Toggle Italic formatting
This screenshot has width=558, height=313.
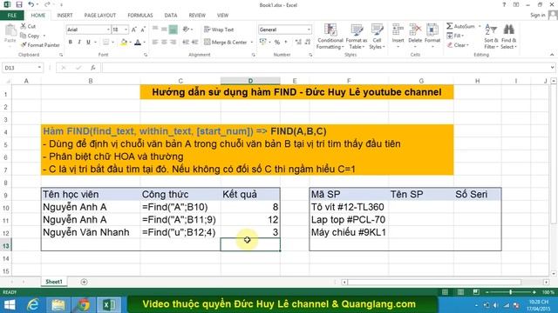pos(79,42)
